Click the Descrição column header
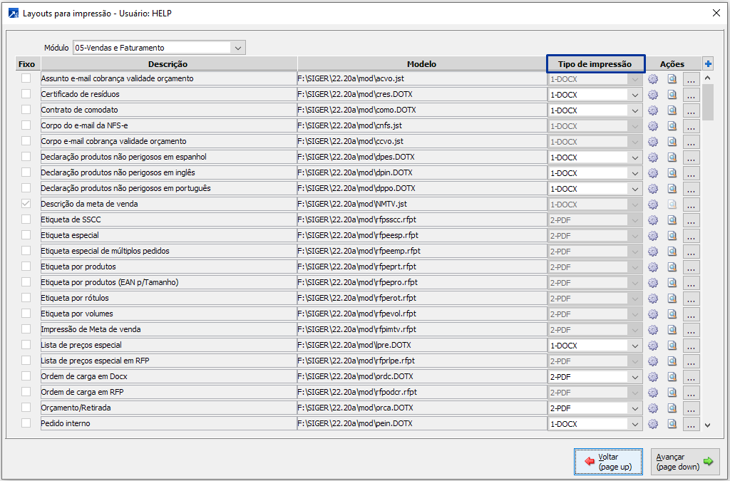 pos(168,63)
